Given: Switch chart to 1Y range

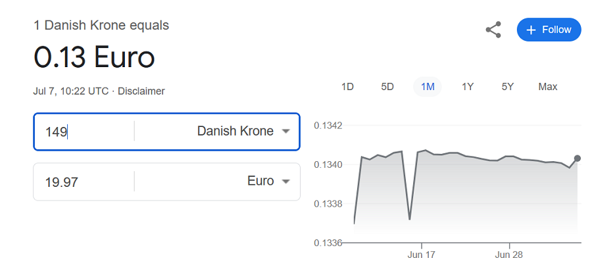Looking at the screenshot, I should pos(468,87).
